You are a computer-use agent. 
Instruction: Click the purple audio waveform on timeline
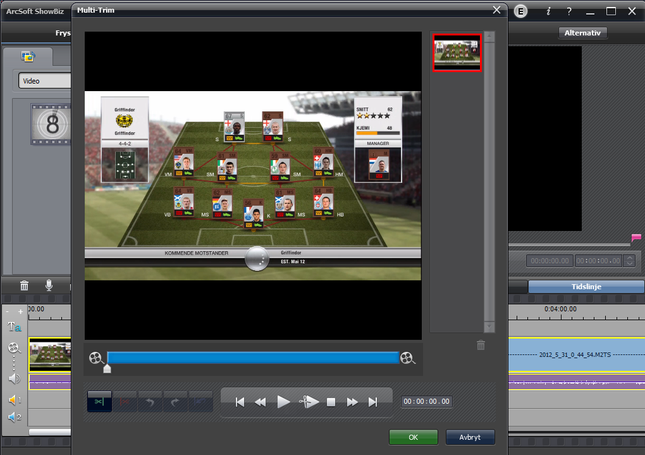click(x=576, y=382)
